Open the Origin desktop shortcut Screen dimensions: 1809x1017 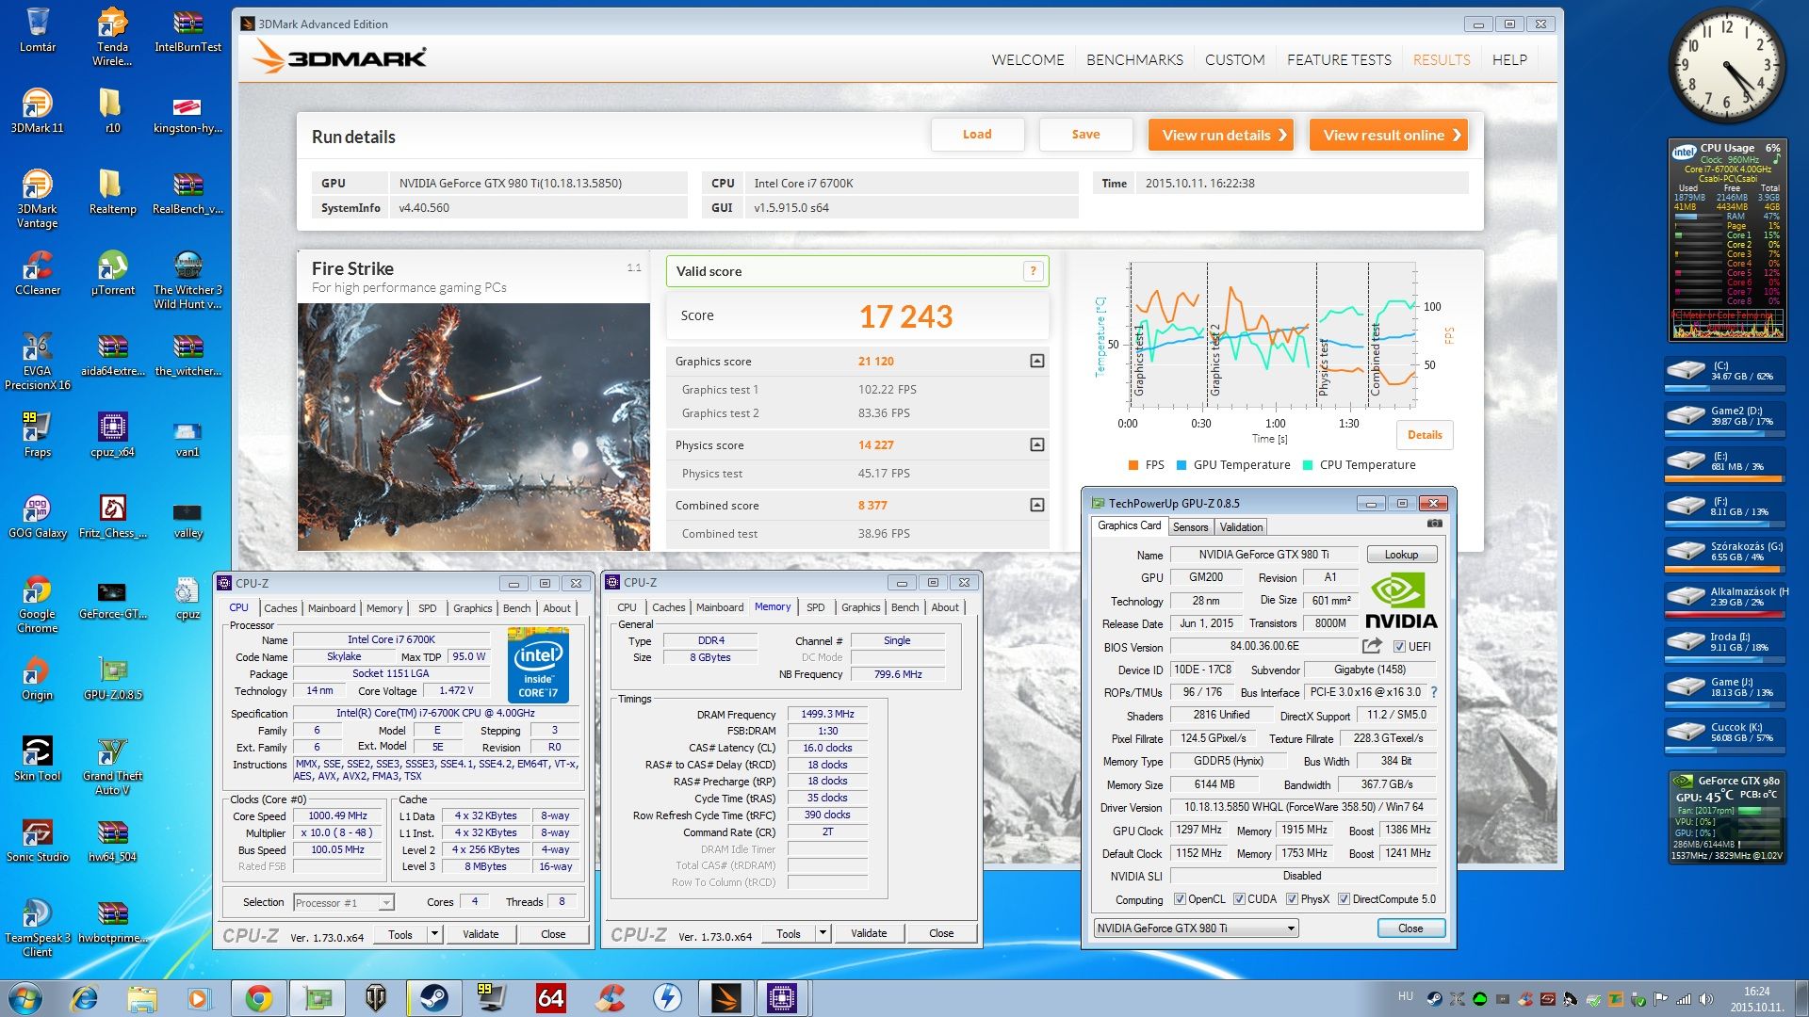(x=37, y=678)
